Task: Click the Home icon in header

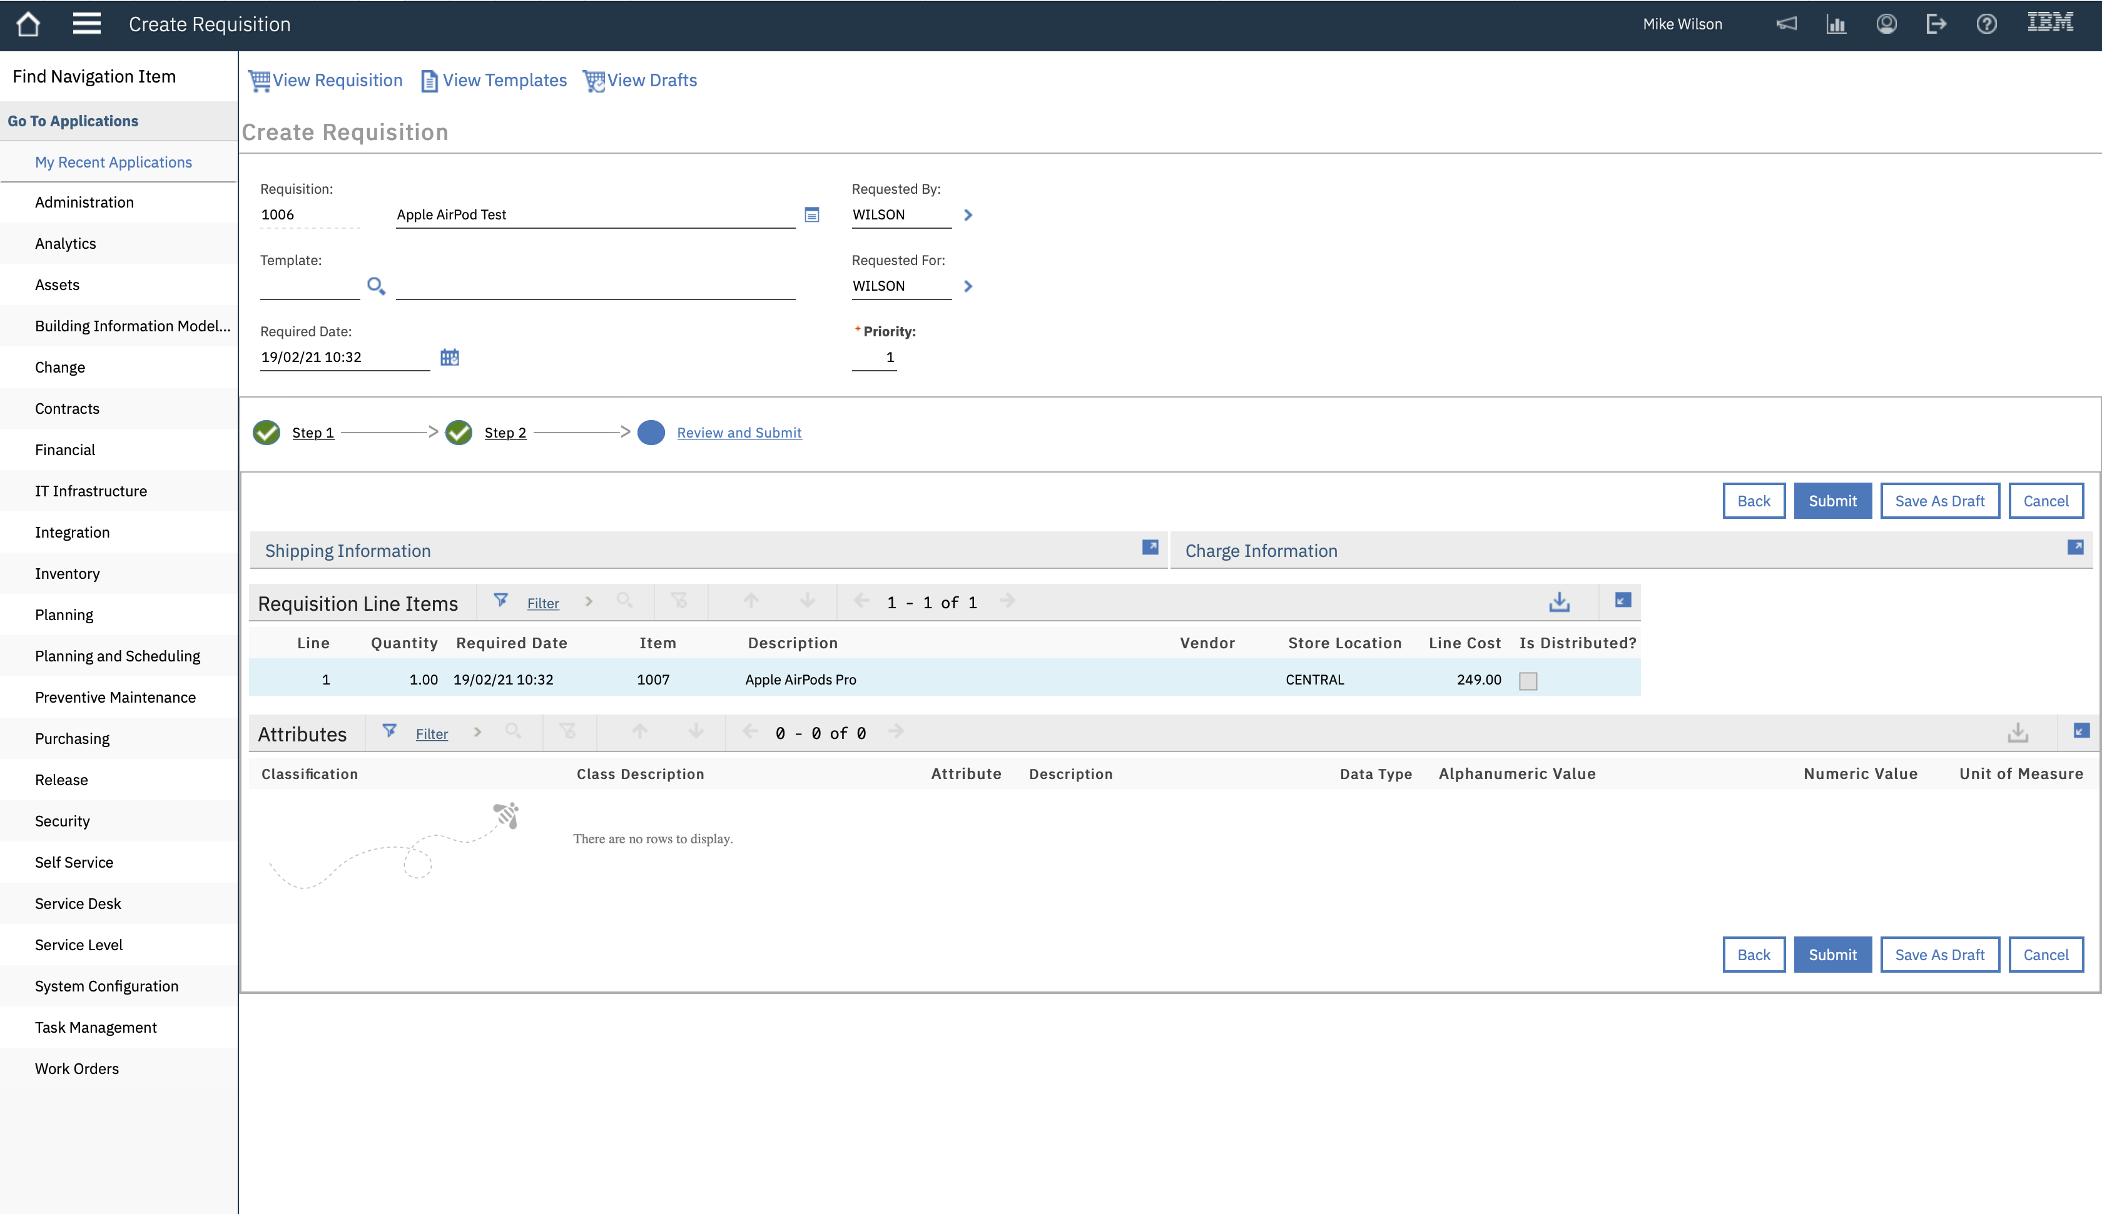Action: click(x=28, y=24)
